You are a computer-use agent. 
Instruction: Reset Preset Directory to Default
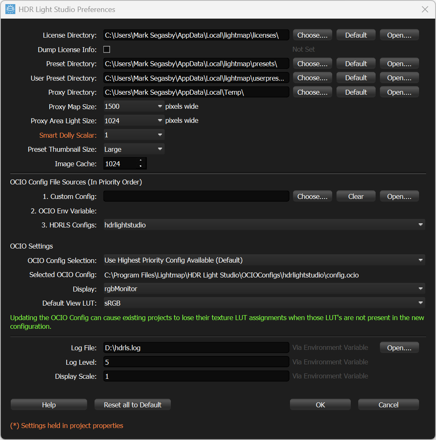356,64
